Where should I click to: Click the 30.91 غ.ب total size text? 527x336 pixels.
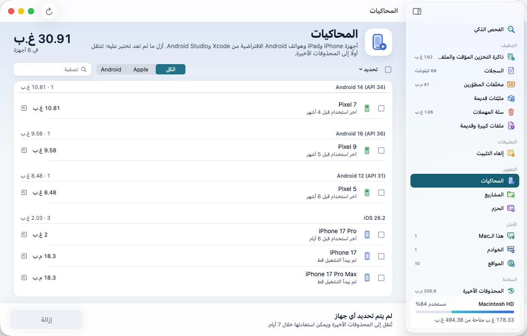42,39
